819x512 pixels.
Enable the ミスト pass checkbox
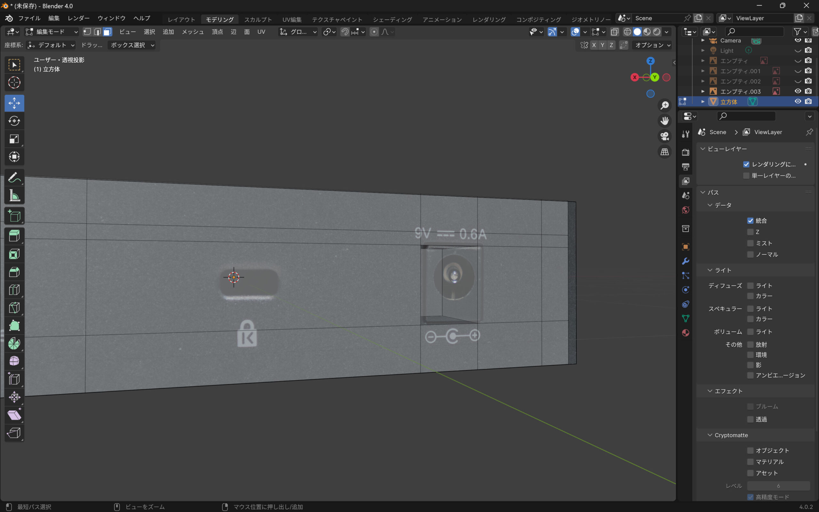coord(750,243)
